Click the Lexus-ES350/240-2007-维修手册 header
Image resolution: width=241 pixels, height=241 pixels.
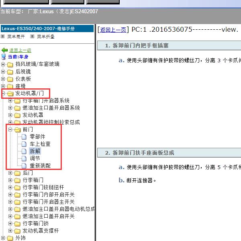(x=47, y=29)
